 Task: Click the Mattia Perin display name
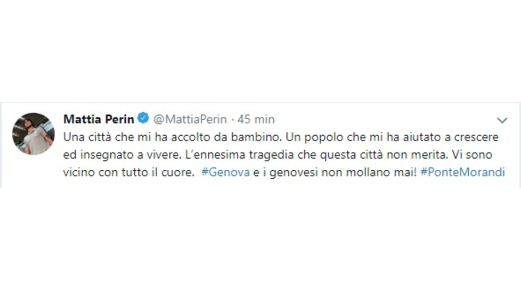tap(99, 119)
